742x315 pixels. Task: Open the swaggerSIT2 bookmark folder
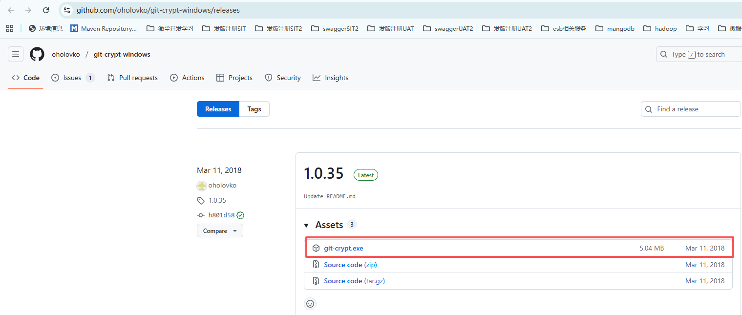[x=335, y=28]
